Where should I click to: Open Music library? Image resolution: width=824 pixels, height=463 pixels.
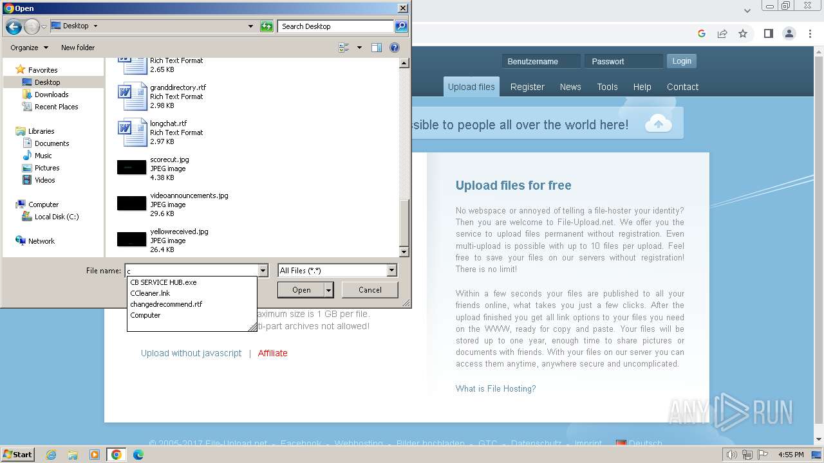[43, 156]
